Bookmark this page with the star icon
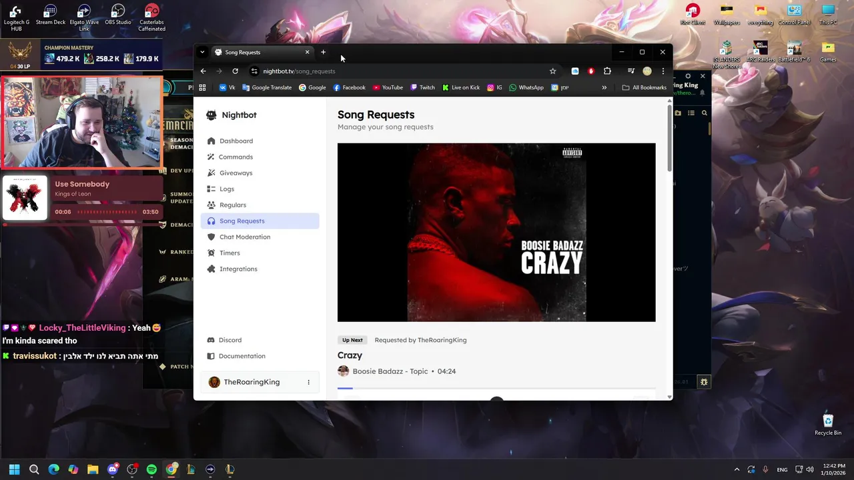This screenshot has width=854, height=480. pos(552,71)
